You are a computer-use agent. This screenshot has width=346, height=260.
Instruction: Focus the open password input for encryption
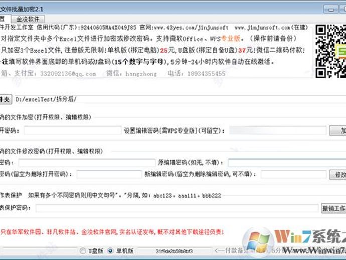click(x=73, y=131)
